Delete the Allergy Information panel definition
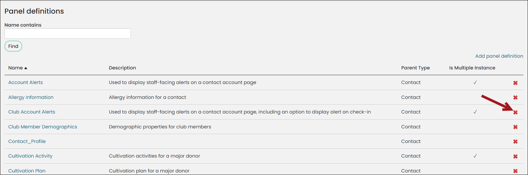 (515, 98)
